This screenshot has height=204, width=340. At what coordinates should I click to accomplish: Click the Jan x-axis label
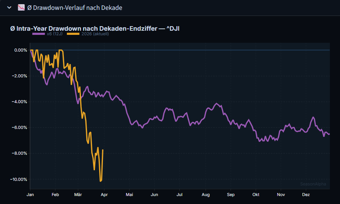pyautogui.click(x=30, y=195)
